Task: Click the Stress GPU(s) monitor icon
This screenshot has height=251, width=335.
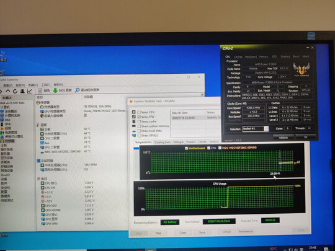Action: (x=134, y=136)
